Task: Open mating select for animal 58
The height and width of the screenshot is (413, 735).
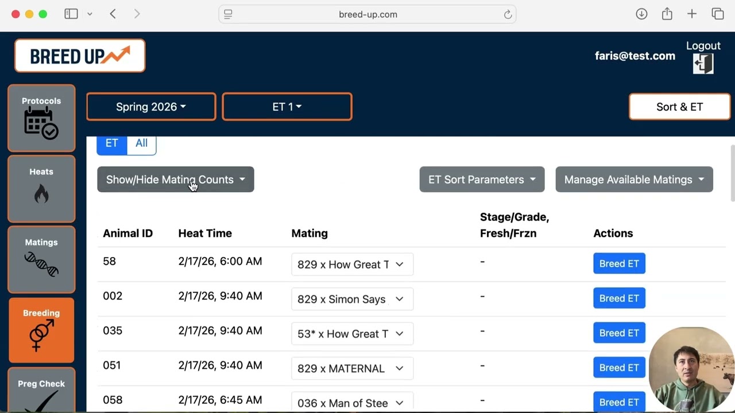Action: point(352,264)
